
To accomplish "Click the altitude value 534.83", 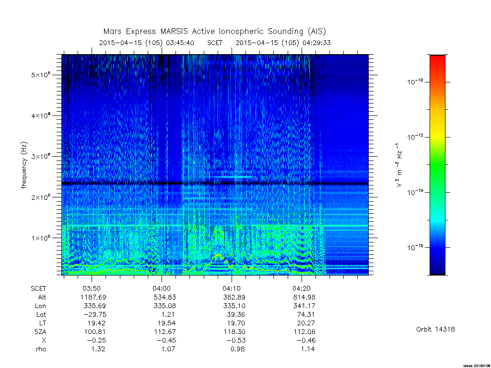I will (164, 297).
